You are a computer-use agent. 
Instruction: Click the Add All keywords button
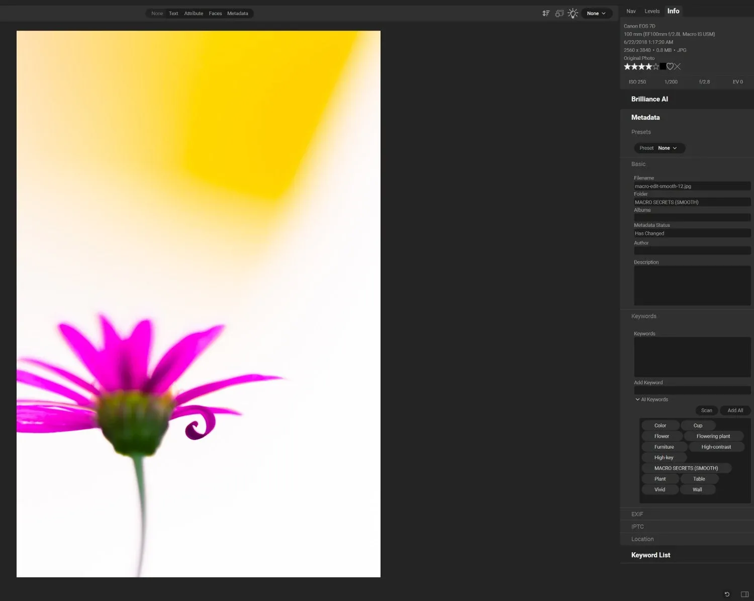pos(735,410)
